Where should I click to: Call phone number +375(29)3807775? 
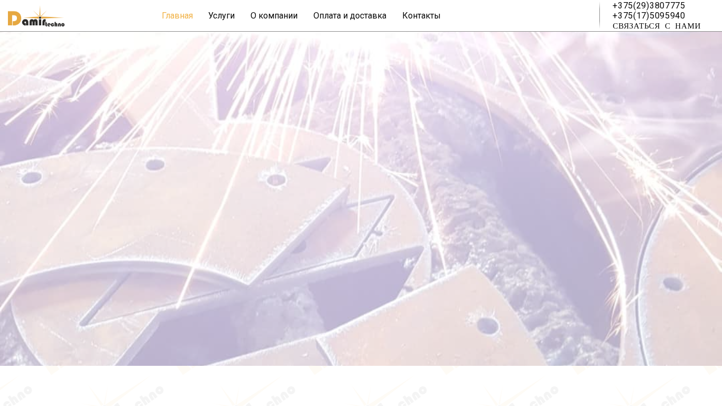click(x=649, y=5)
